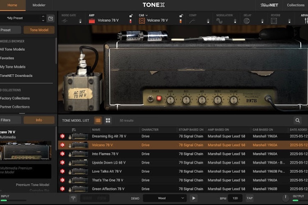This screenshot has width=308, height=205.
Task: Switch to the Info tab
Action: click(39, 120)
